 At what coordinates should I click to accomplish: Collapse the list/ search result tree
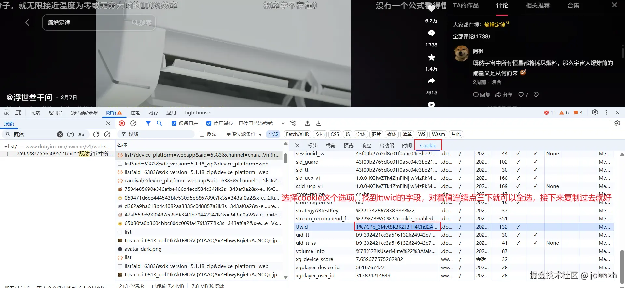click(x=6, y=147)
